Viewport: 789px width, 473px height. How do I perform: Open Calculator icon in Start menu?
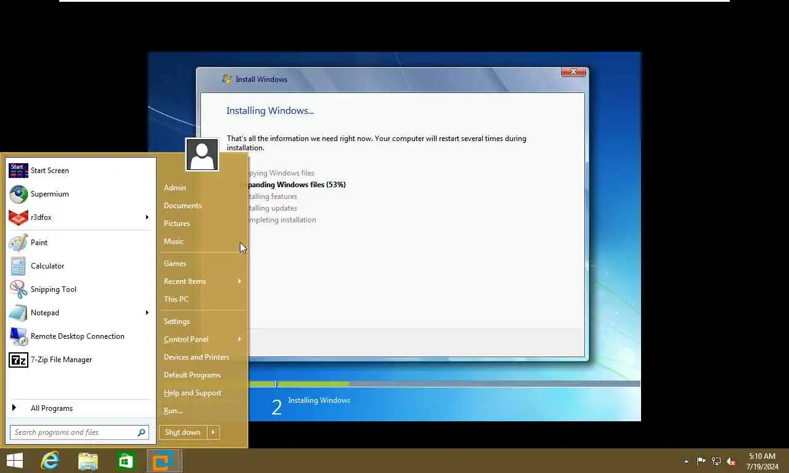[x=18, y=266]
